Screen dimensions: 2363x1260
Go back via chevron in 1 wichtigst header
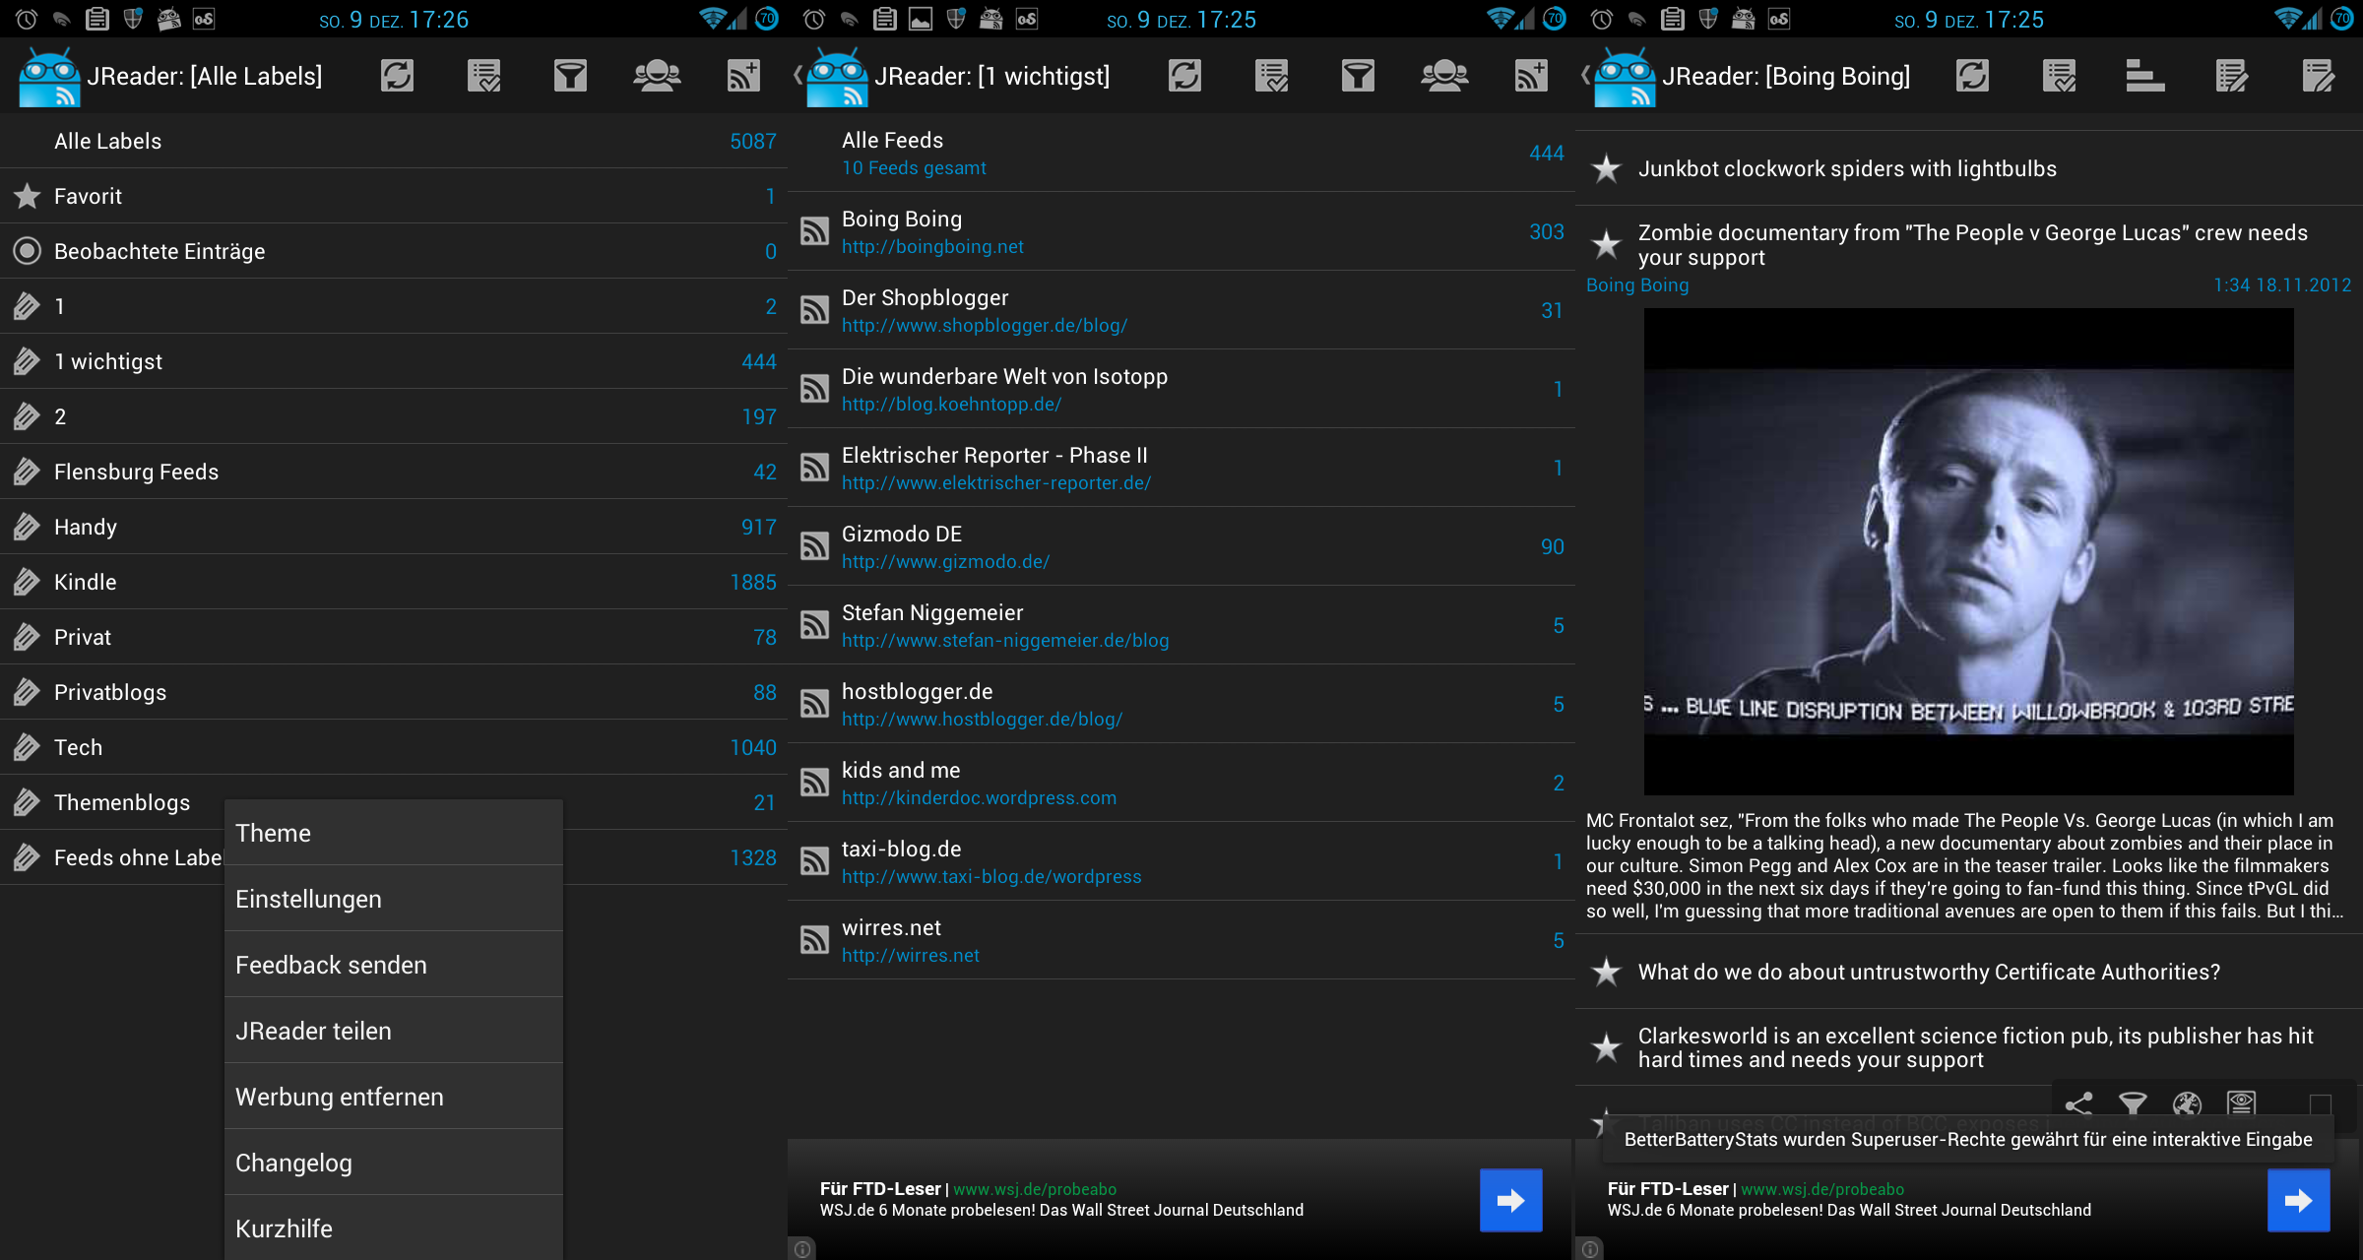(798, 76)
